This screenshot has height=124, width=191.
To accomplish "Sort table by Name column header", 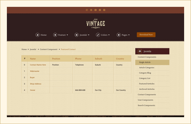I will [x=33, y=59].
